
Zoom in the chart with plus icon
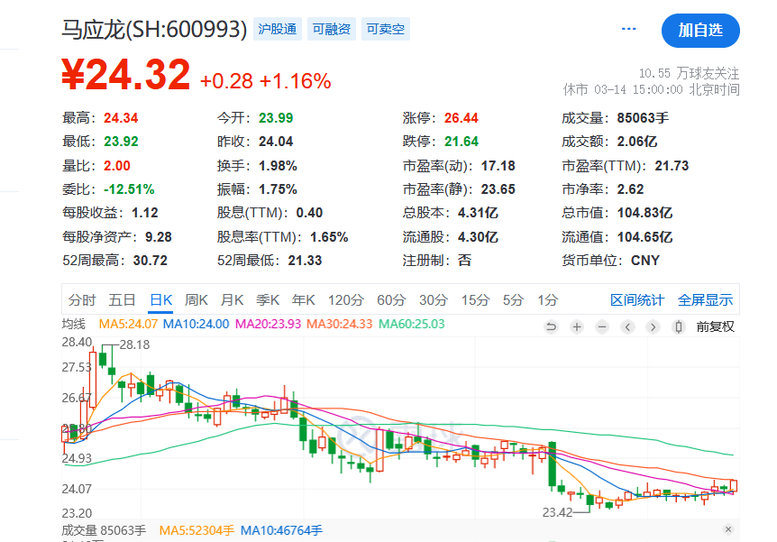577,326
